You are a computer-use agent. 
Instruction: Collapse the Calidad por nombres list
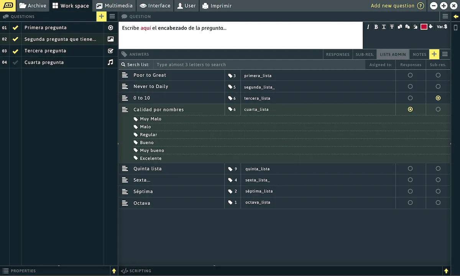(x=125, y=110)
